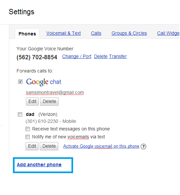Click Delete button for dad's phone
Image resolution: width=180 pixels, height=195 pixels.
tap(49, 146)
